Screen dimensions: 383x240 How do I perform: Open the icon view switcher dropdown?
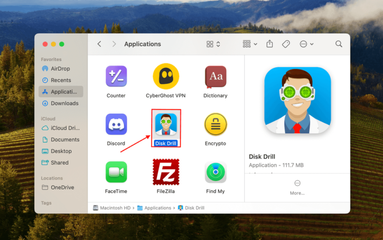(213, 44)
